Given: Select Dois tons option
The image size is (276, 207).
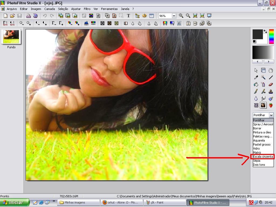Looking at the screenshot, I should pyautogui.click(x=263, y=165).
